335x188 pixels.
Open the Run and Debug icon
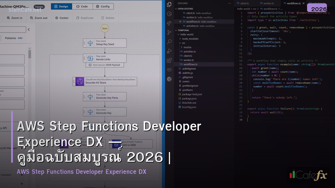(169, 51)
